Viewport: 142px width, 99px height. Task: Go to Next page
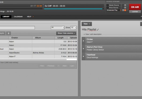click(65, 66)
